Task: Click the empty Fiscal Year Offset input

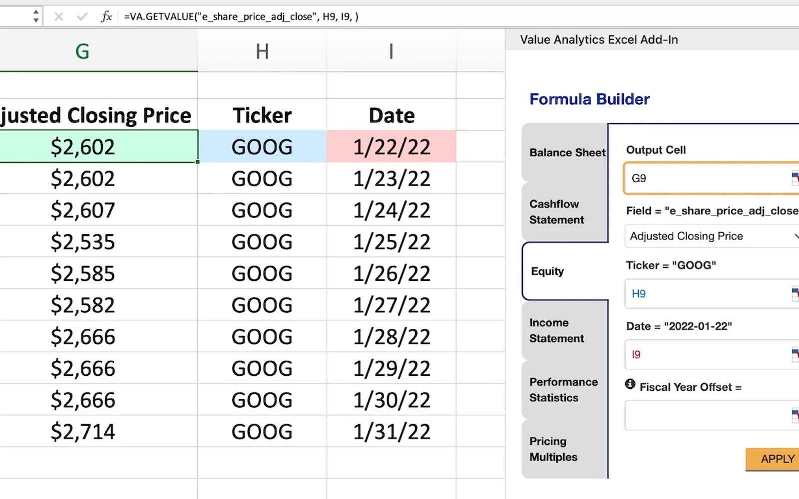Action: tap(712, 415)
